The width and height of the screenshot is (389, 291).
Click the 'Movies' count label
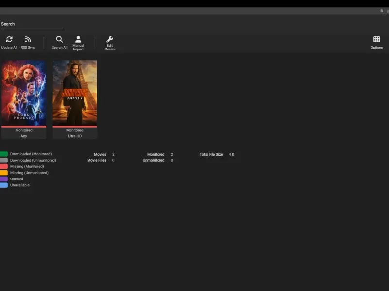(100, 154)
